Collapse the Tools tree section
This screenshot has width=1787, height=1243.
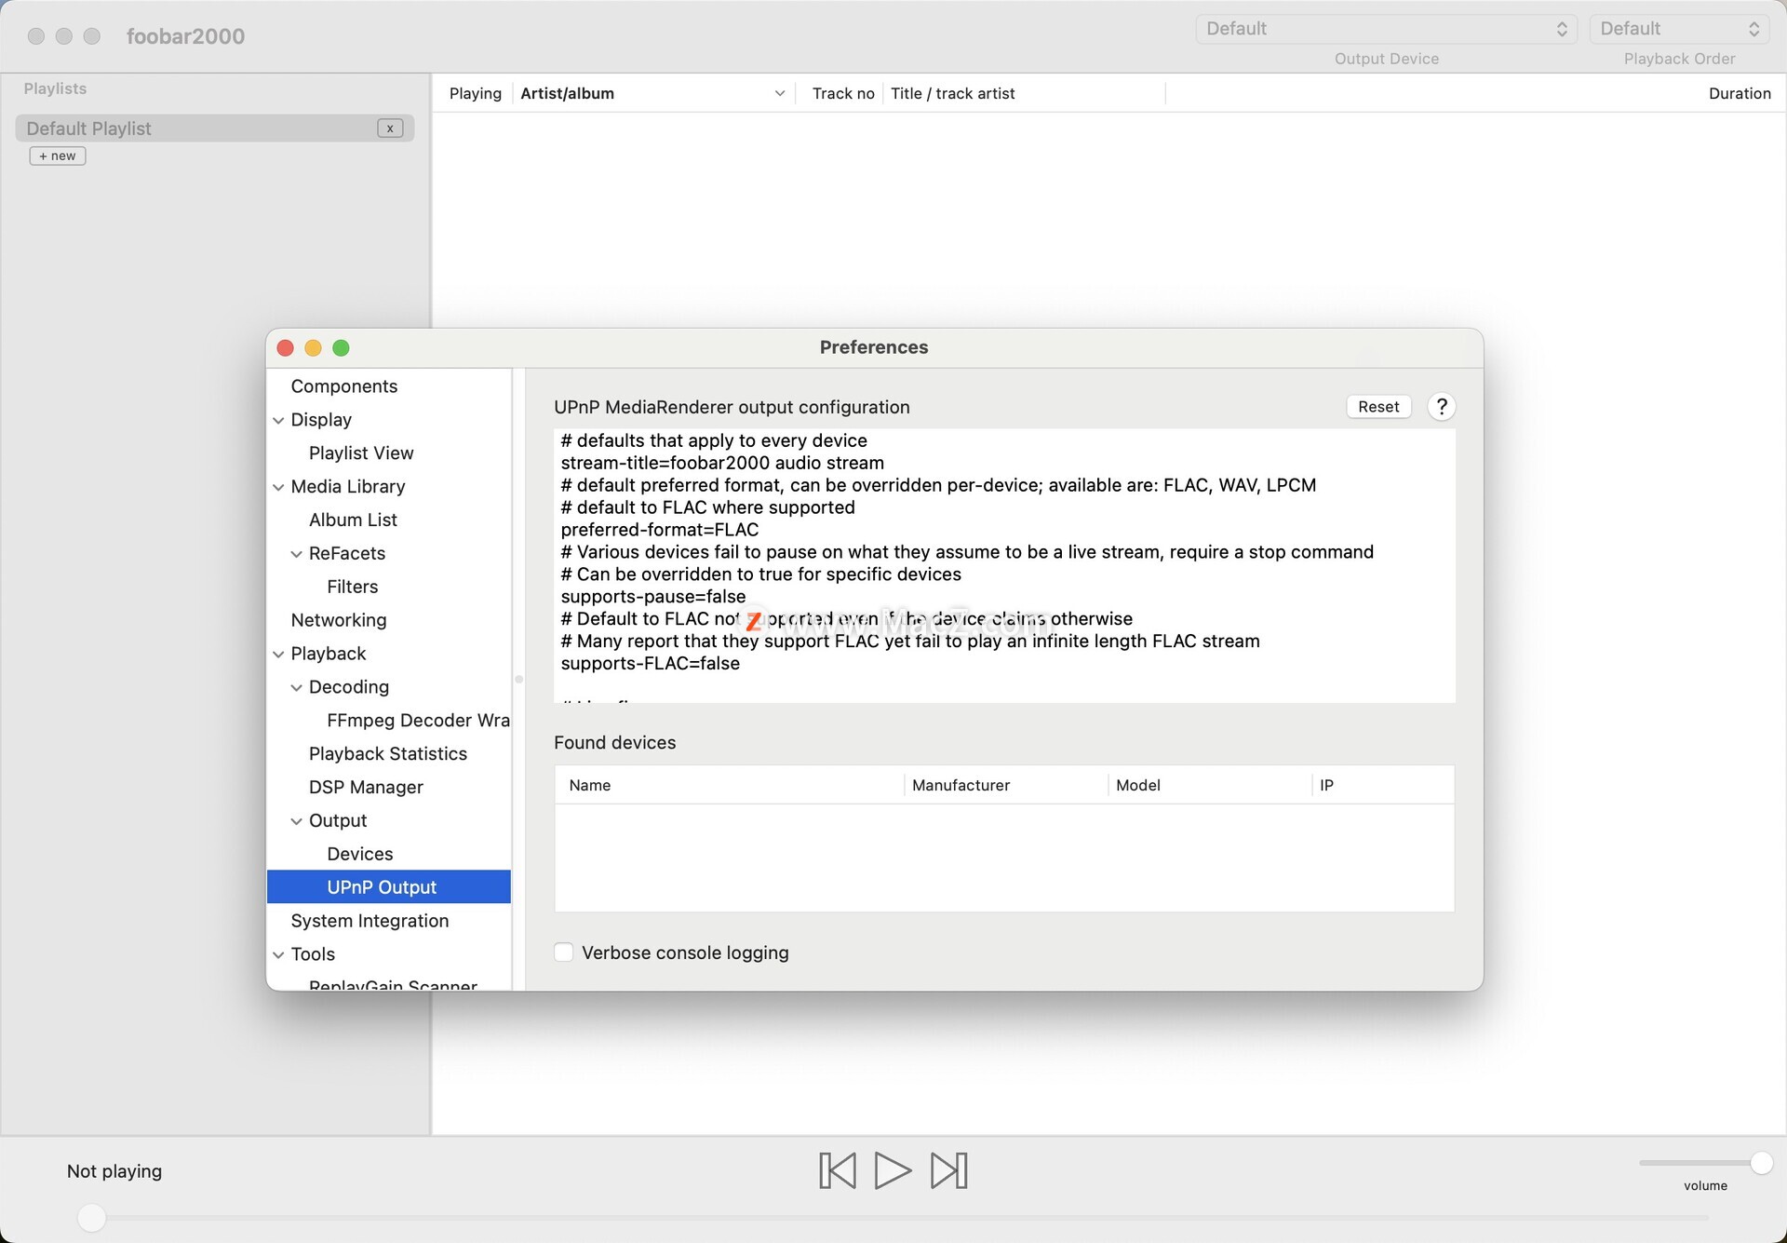[278, 954]
